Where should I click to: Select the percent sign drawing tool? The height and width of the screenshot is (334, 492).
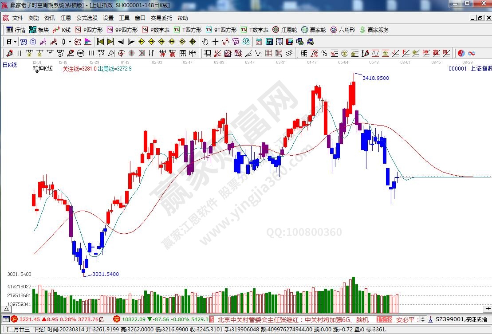click(x=324, y=53)
